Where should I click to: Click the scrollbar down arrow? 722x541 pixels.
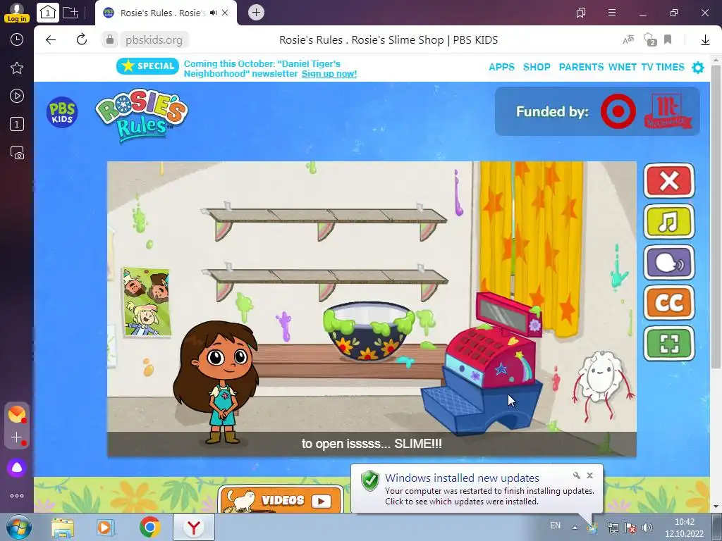pyautogui.click(x=716, y=507)
